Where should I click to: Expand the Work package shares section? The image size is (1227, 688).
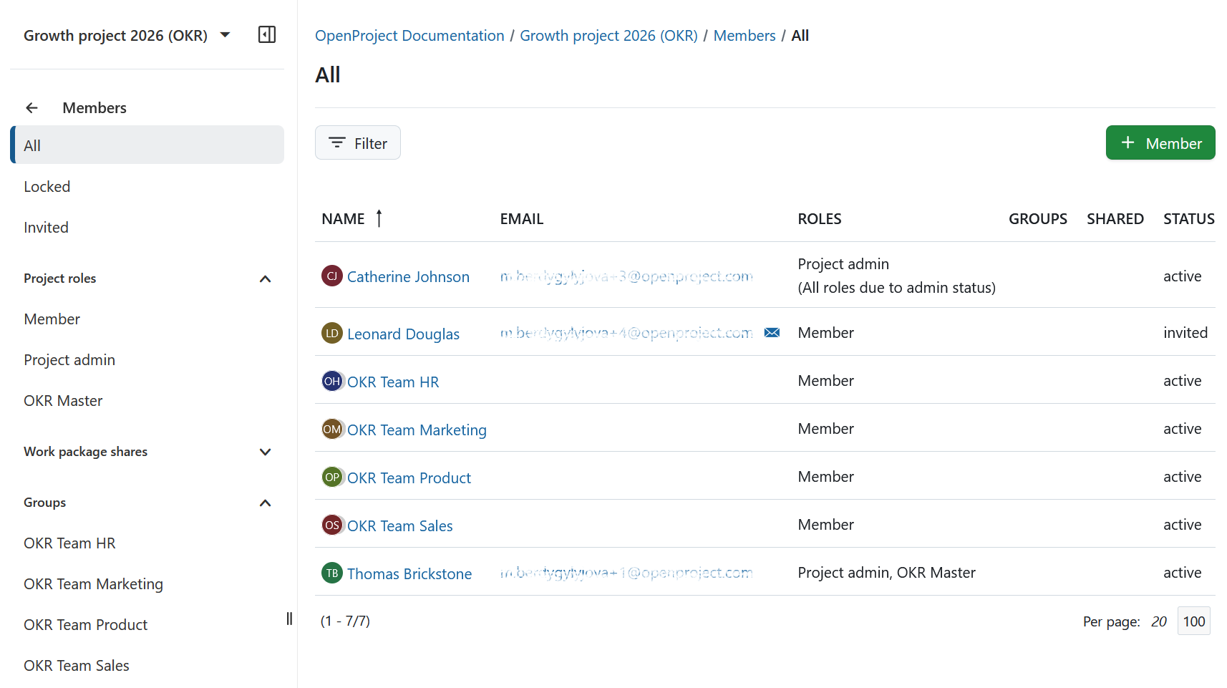(265, 452)
